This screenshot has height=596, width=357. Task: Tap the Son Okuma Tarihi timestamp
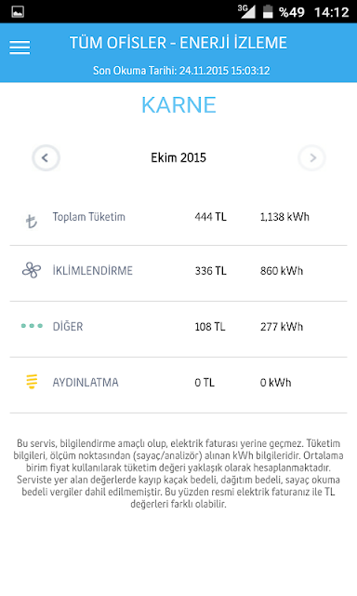(181, 71)
